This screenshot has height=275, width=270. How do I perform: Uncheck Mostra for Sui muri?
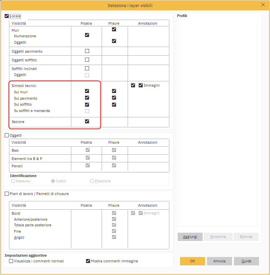click(x=87, y=91)
